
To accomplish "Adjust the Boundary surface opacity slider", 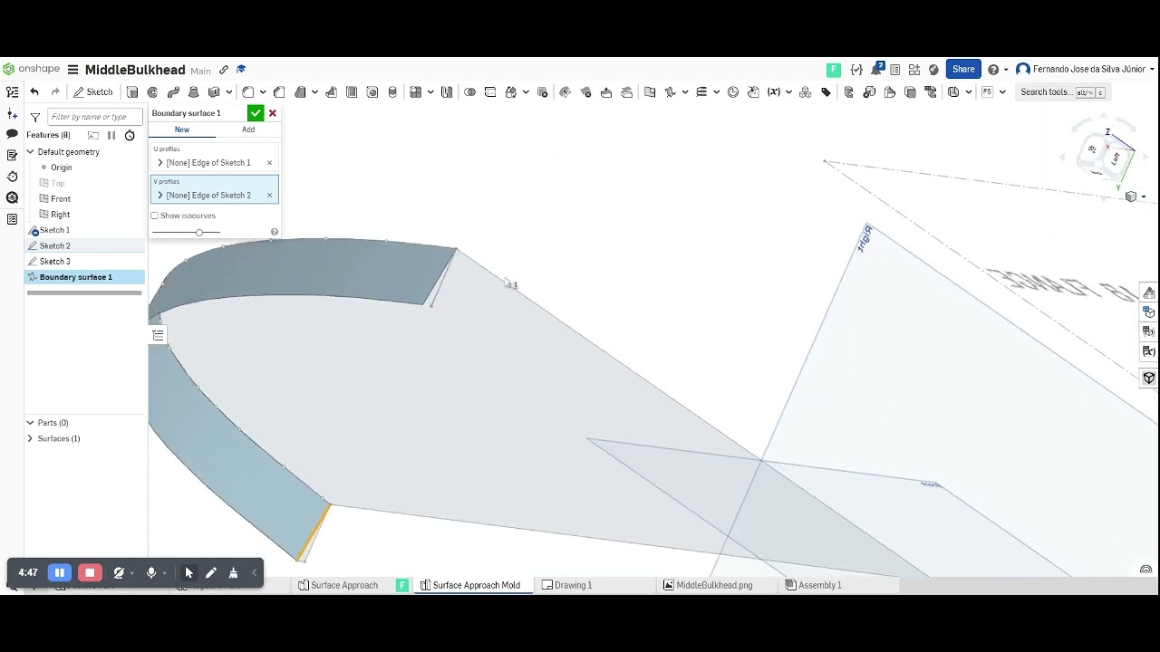I will (x=199, y=233).
